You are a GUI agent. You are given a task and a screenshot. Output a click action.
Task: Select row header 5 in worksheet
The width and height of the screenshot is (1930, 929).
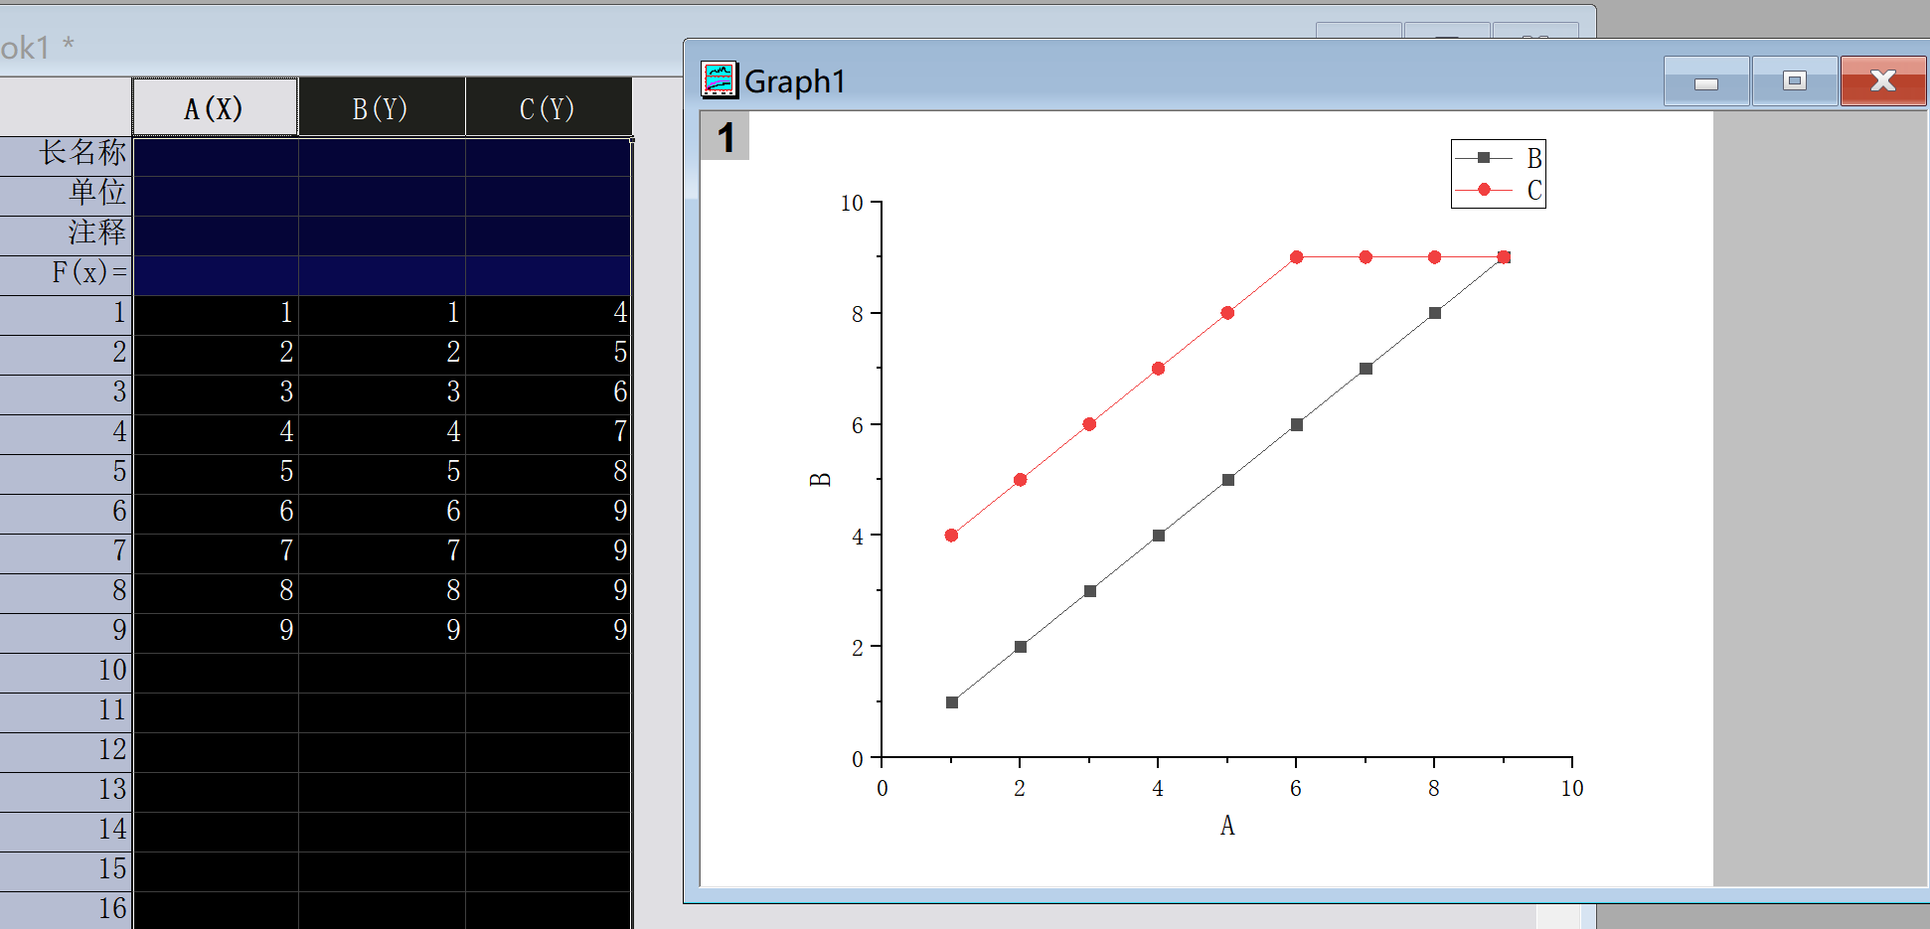point(66,474)
